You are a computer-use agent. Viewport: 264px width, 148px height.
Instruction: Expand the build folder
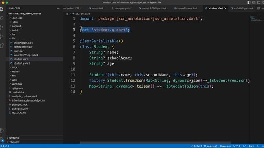[x=15, y=30]
